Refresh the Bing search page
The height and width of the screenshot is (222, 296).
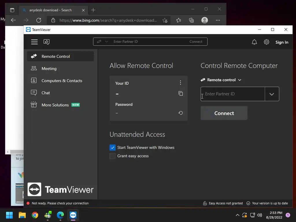click(39, 20)
